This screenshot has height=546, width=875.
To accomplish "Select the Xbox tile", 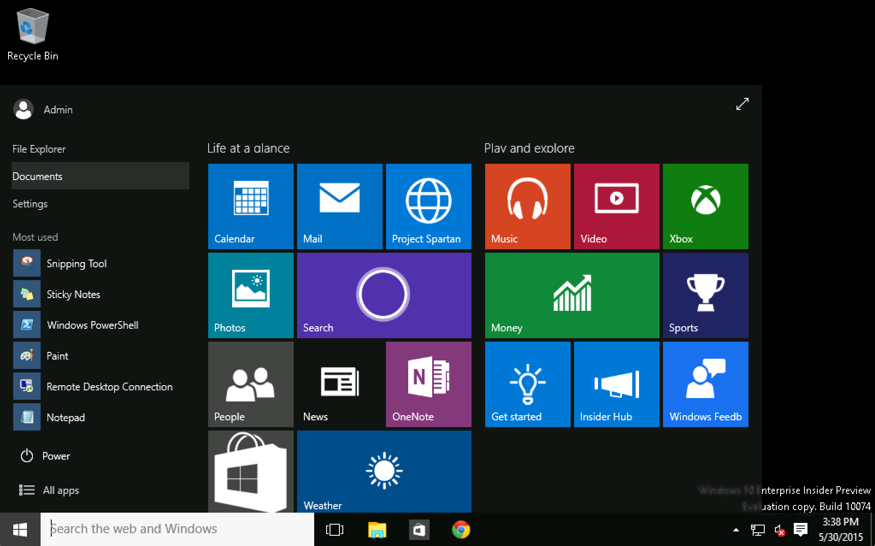I will click(704, 206).
